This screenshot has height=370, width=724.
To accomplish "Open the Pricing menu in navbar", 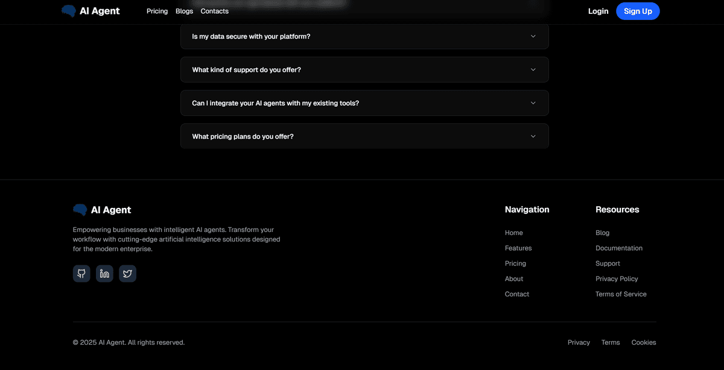I will tap(157, 11).
